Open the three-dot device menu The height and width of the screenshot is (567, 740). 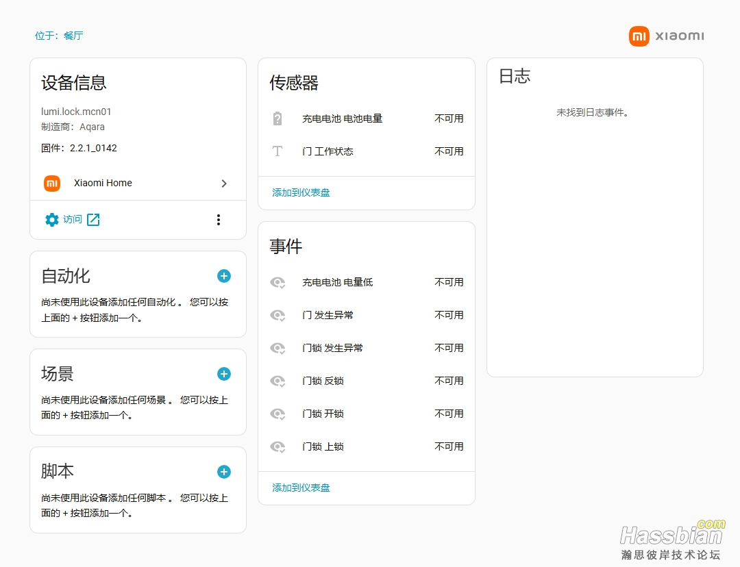click(218, 219)
